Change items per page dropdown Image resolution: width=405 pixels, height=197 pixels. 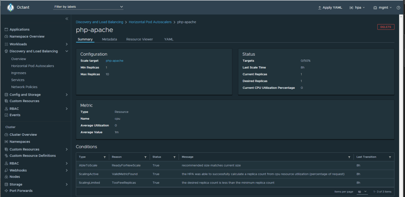pos(362,191)
